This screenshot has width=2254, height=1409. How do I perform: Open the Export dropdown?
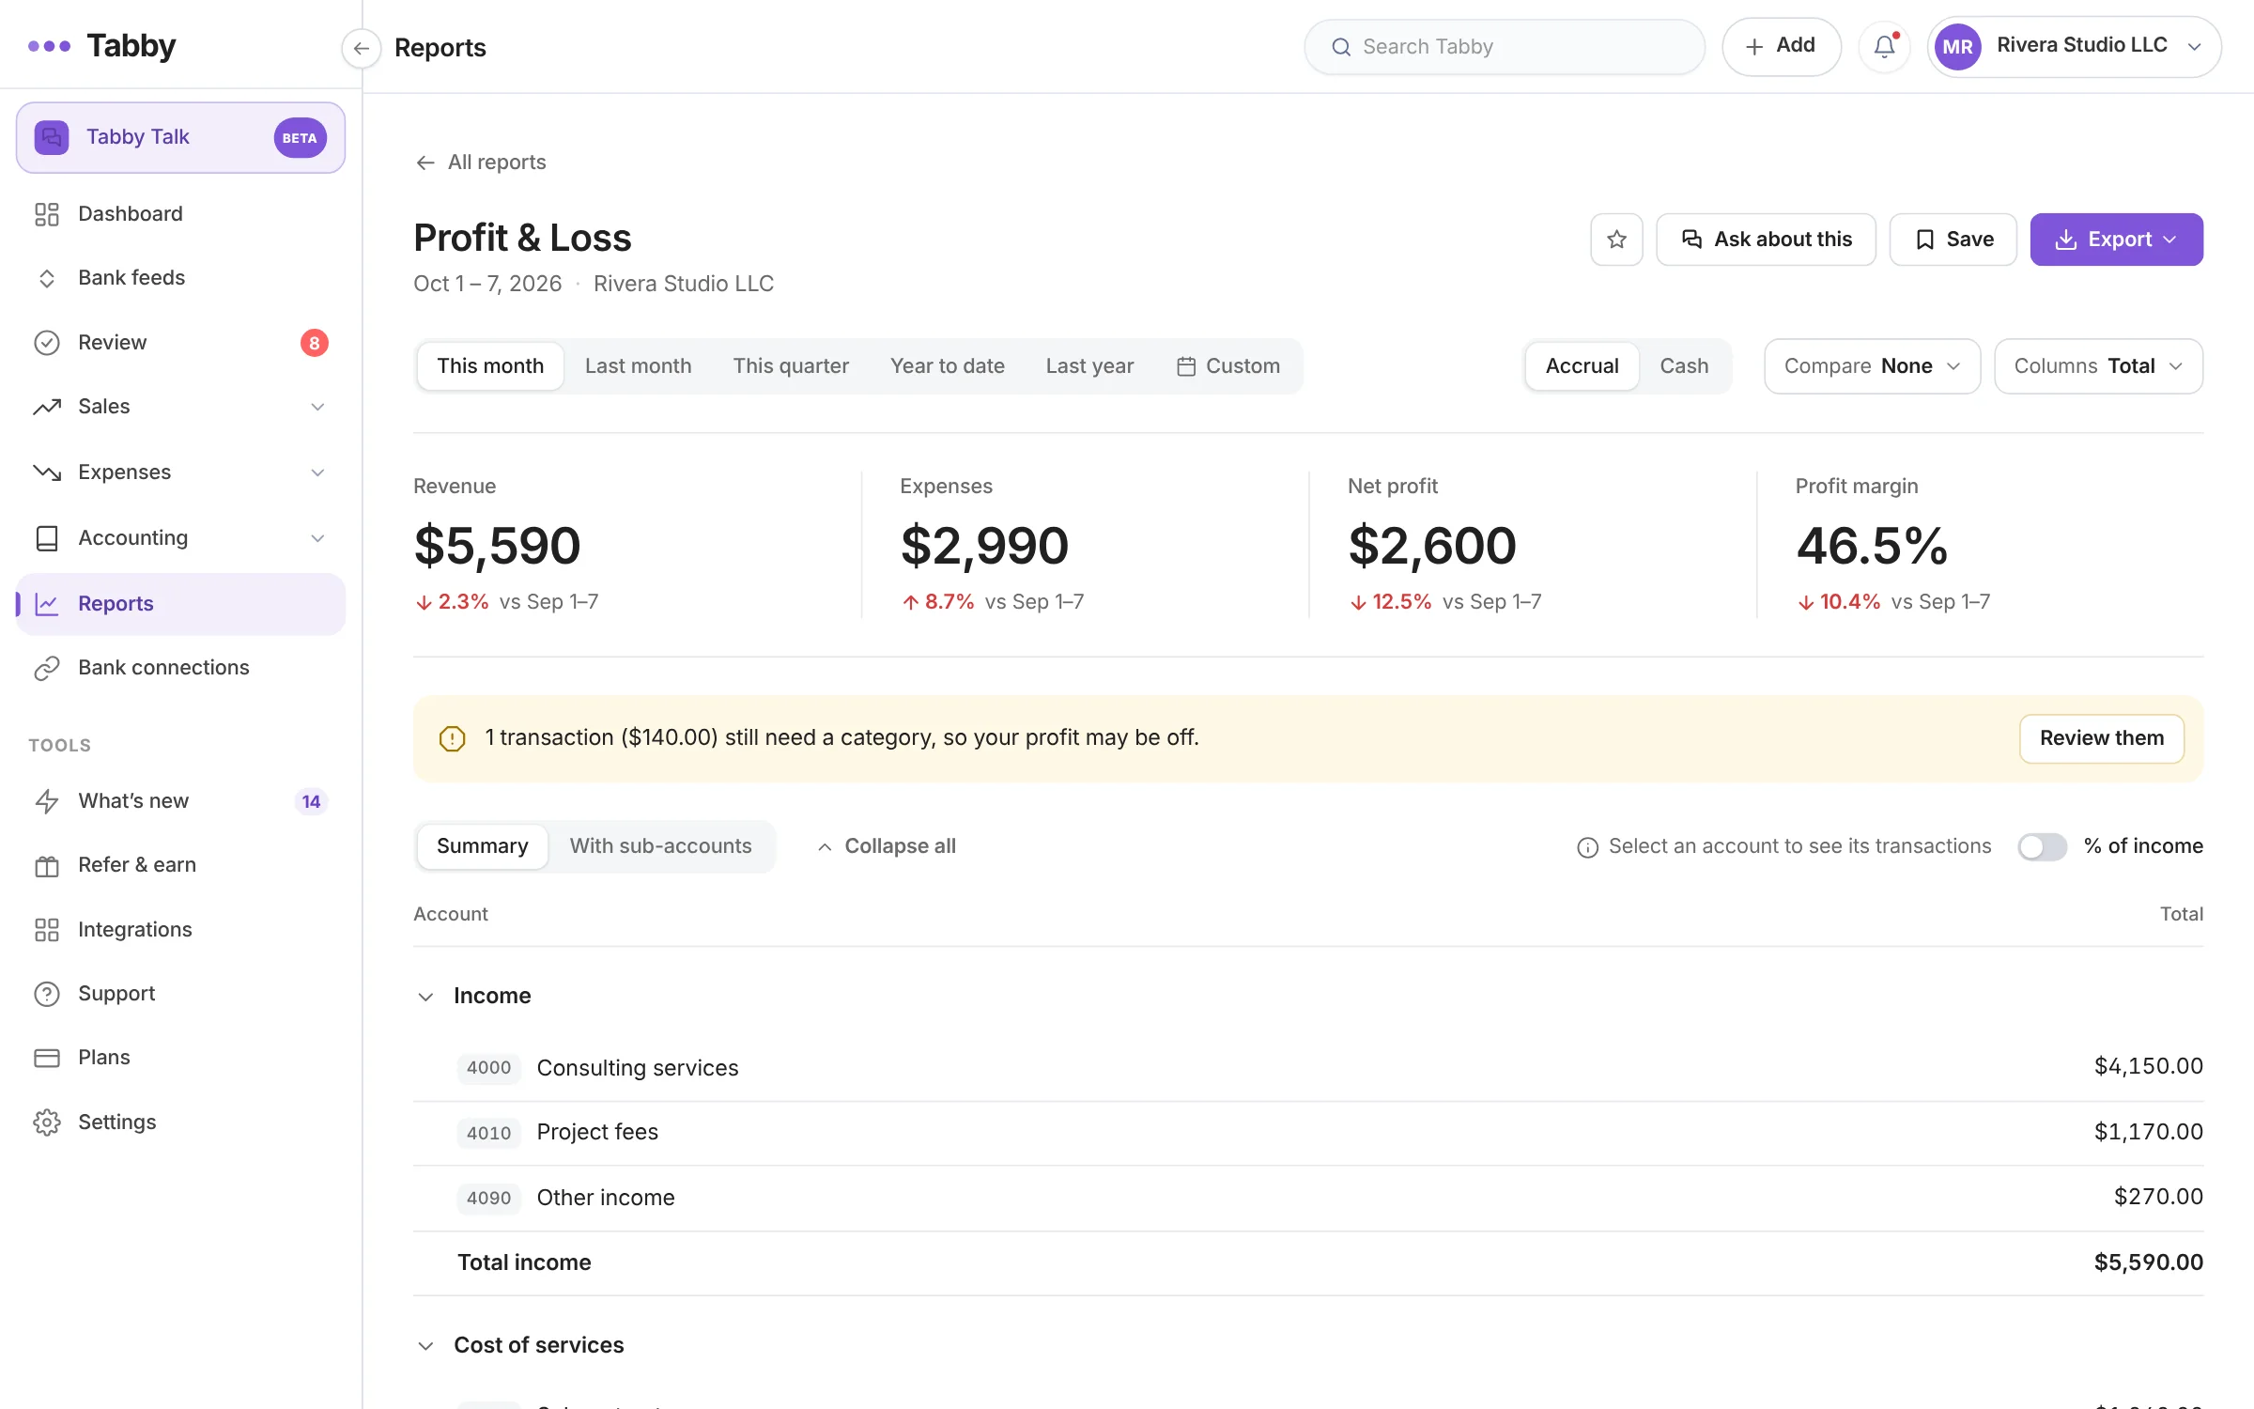point(2116,240)
